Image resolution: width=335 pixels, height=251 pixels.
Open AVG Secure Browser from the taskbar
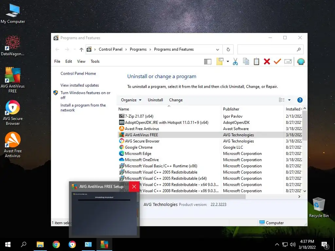click(x=72, y=244)
